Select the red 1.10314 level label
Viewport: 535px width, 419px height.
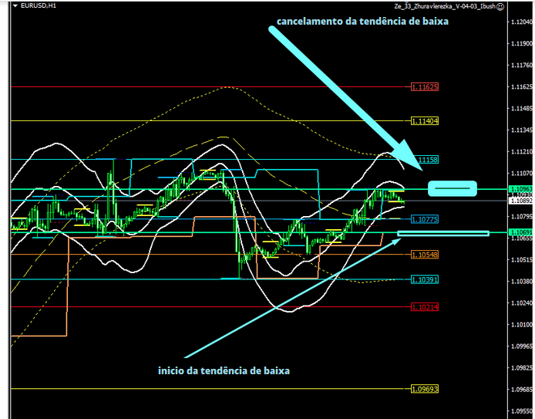click(424, 307)
